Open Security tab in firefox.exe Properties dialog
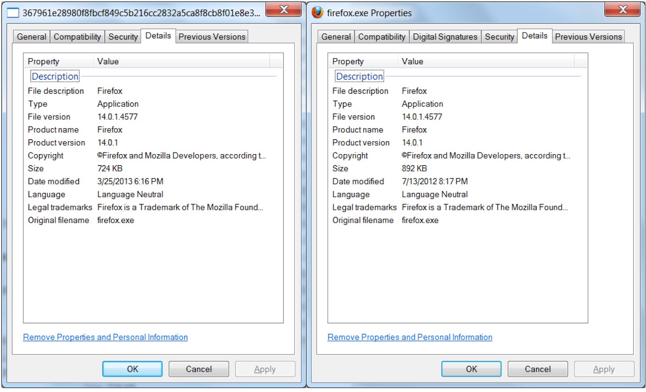 499,37
